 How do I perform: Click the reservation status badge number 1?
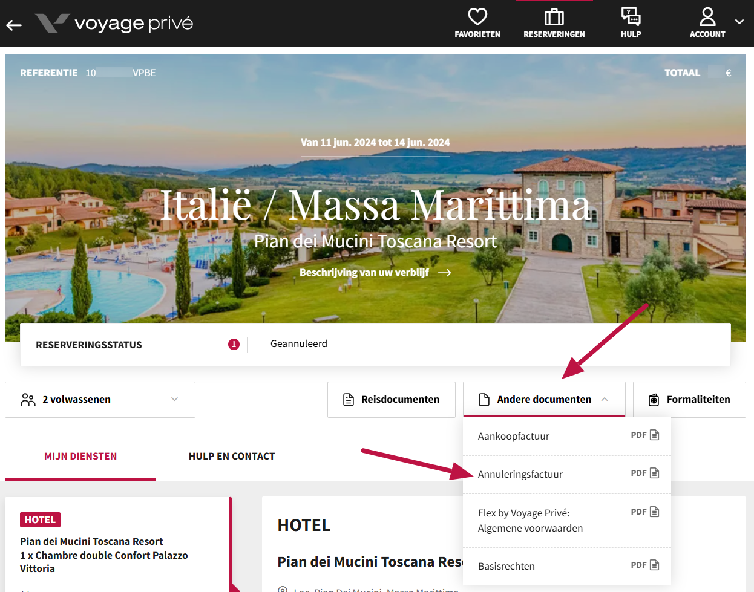(x=234, y=344)
